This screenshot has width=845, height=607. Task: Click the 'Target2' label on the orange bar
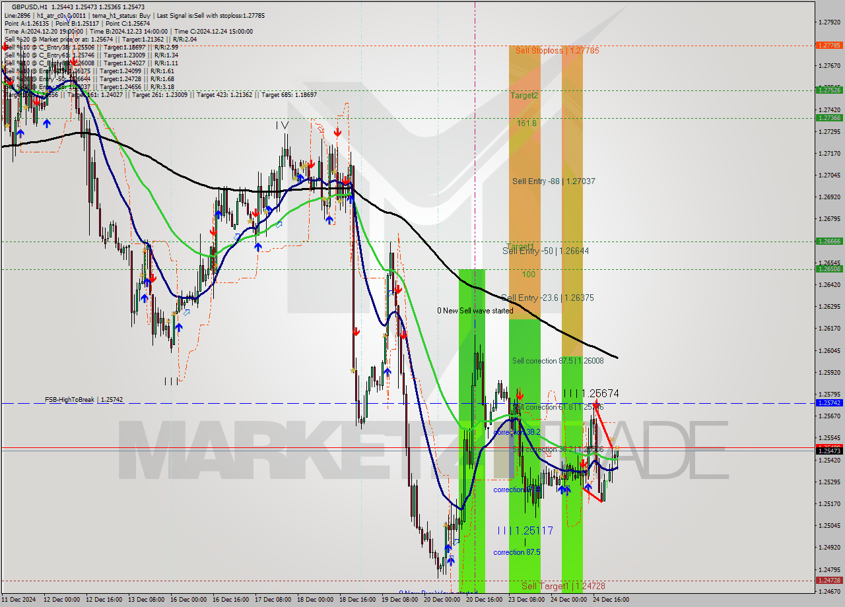pyautogui.click(x=524, y=95)
